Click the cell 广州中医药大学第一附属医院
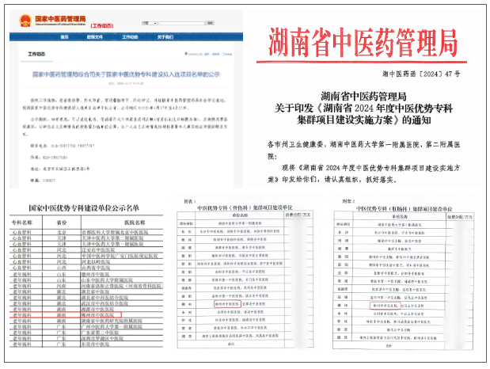490x369 pixels. 112,327
